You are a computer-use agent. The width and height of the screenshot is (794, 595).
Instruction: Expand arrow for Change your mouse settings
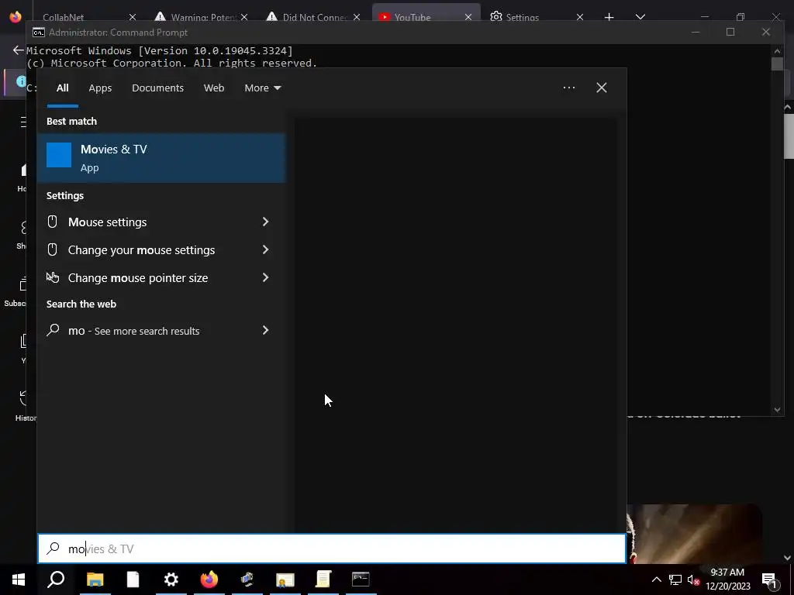[x=265, y=250]
